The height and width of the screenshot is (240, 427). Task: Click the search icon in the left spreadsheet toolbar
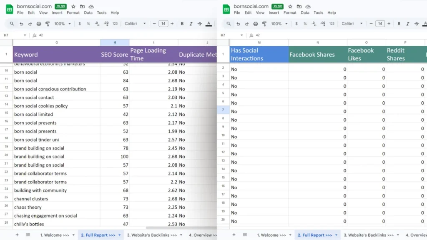click(12, 24)
